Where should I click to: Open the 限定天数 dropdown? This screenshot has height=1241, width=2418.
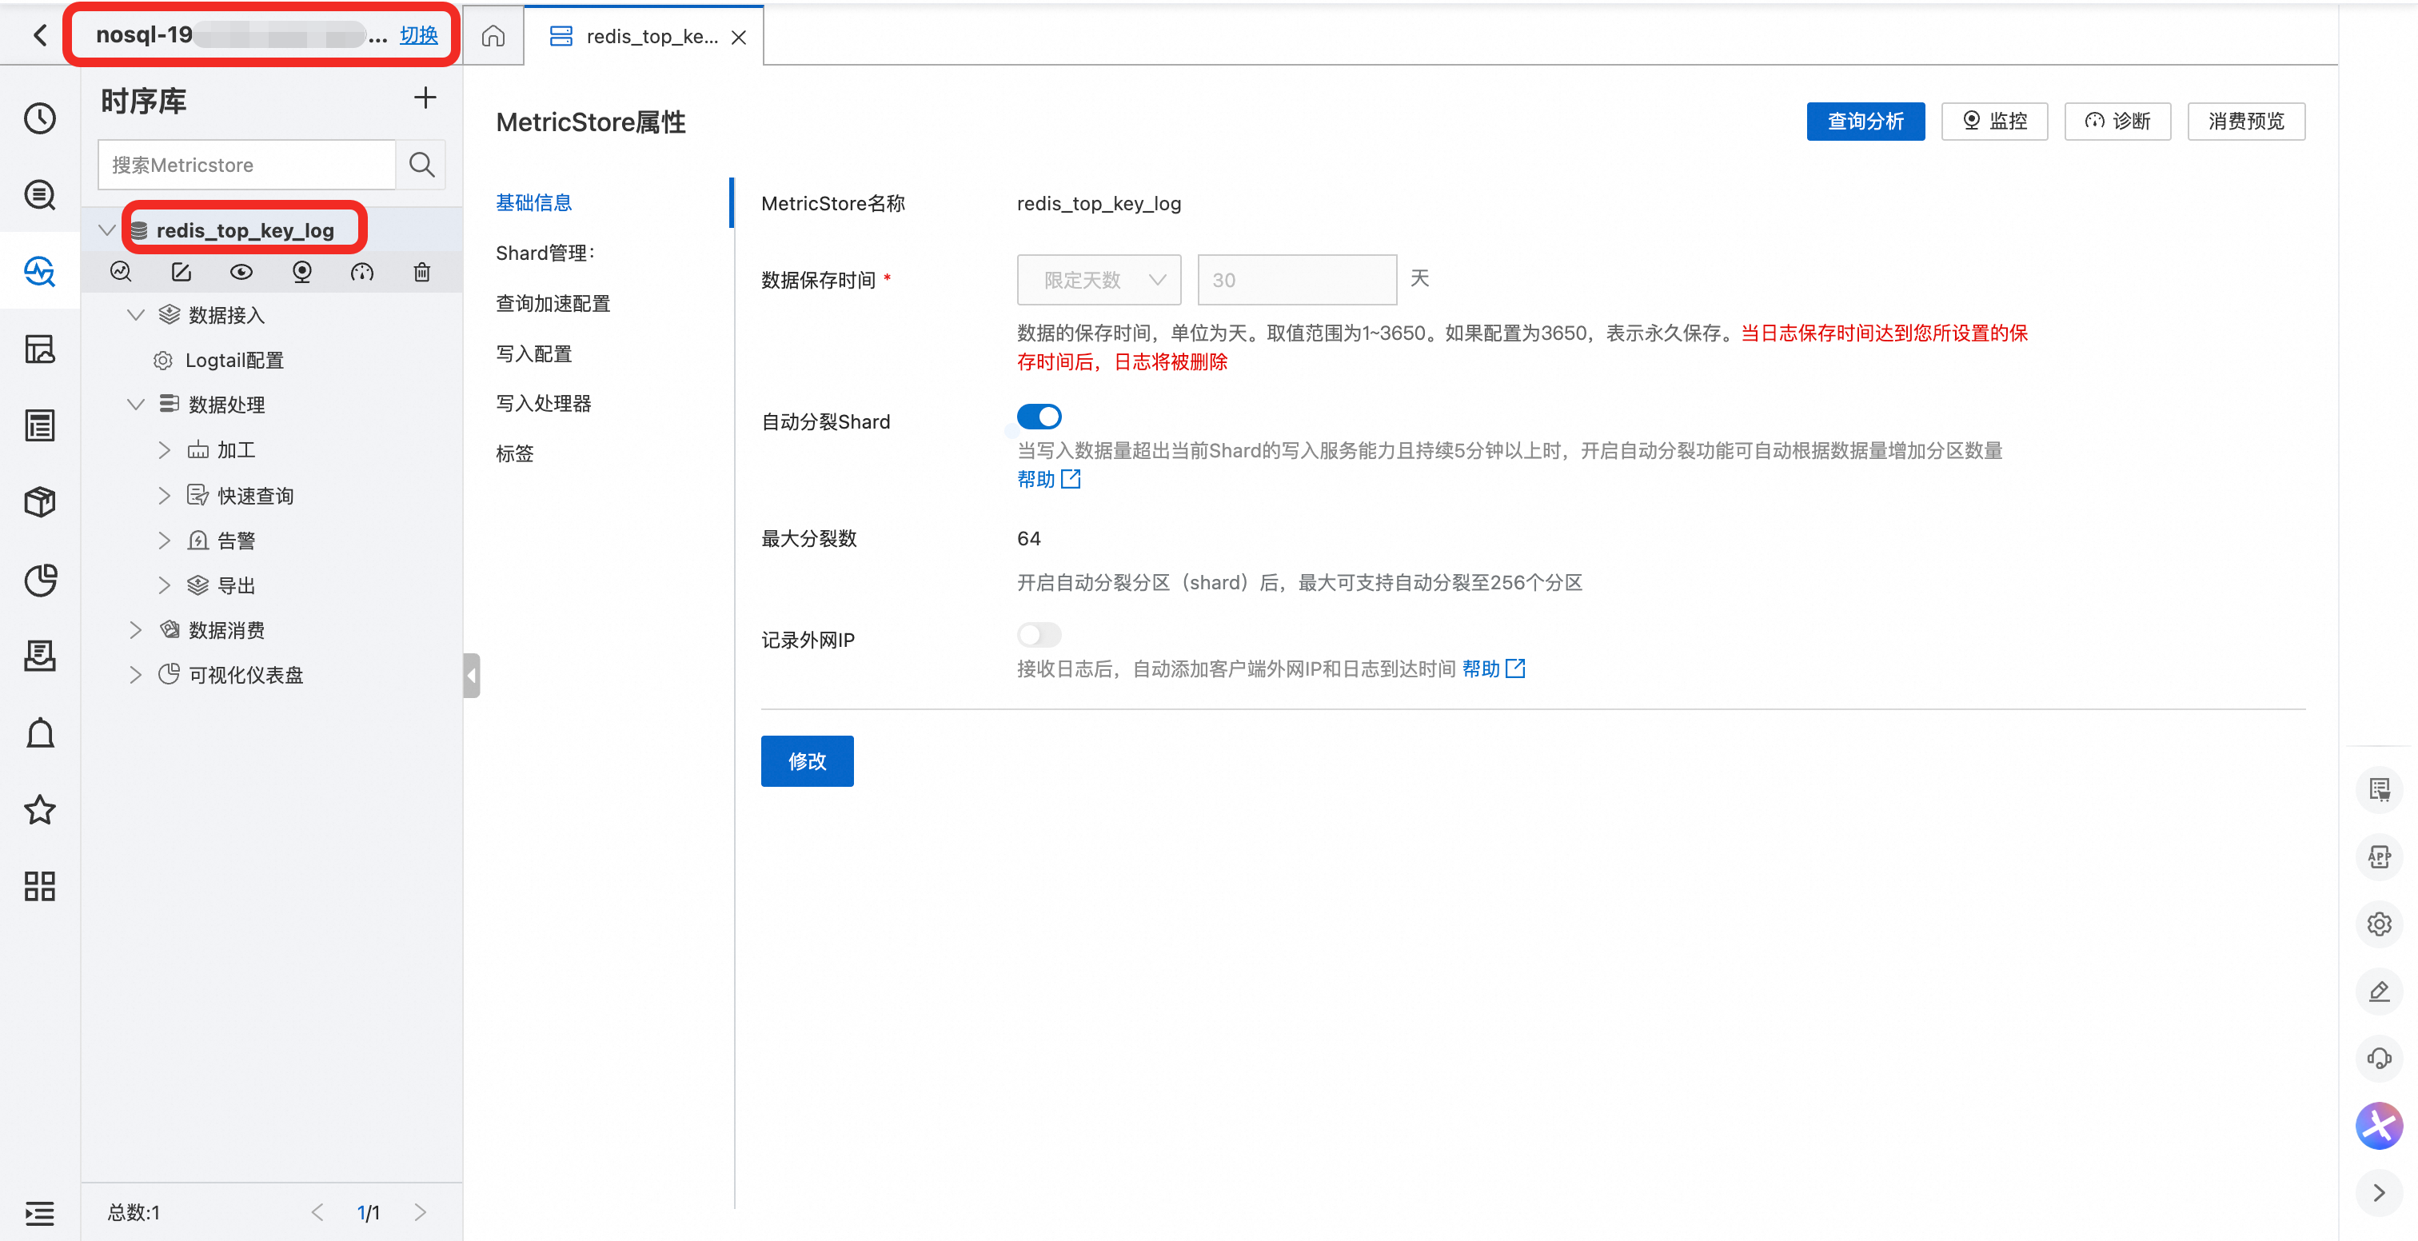tap(1098, 280)
